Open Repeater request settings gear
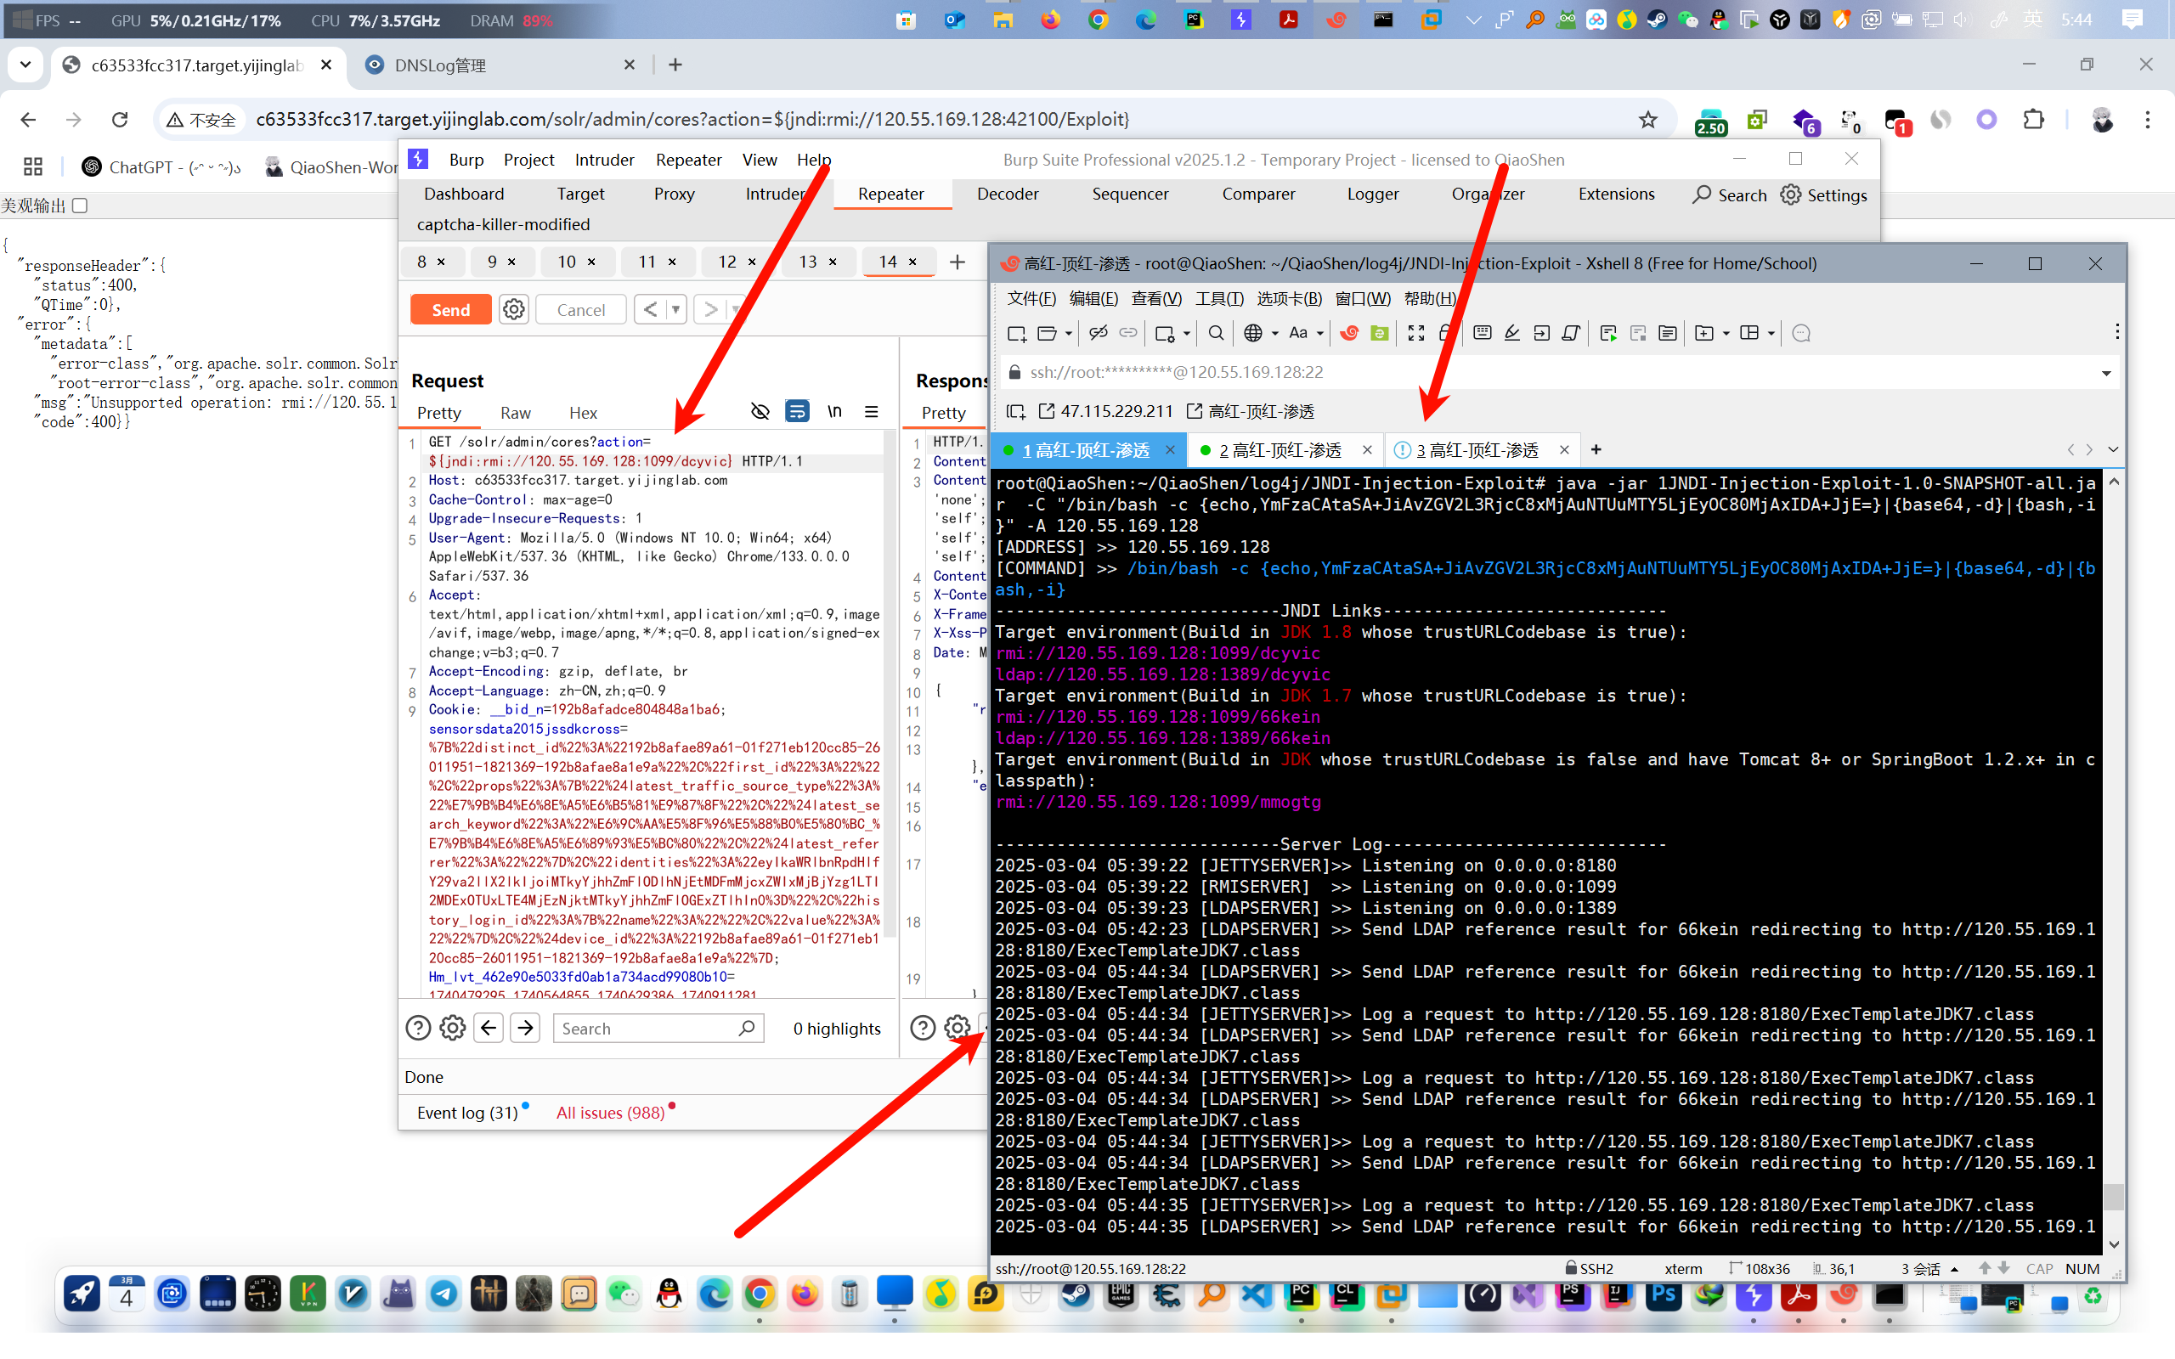Viewport: 2175px width, 1359px height. (513, 309)
